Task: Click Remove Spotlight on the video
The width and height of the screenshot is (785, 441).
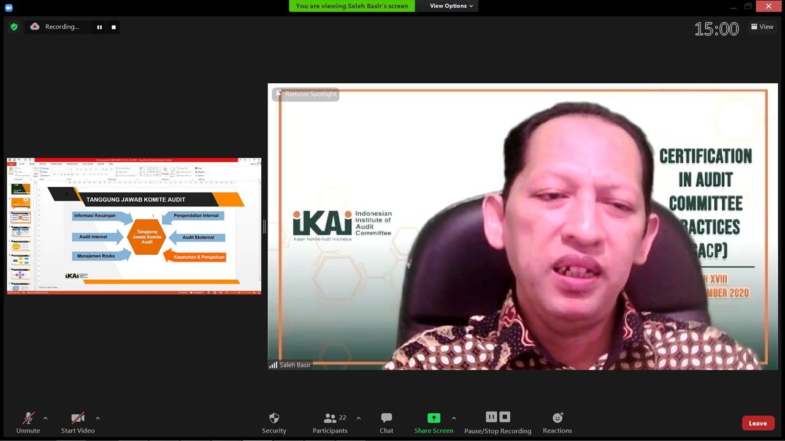Action: click(x=305, y=94)
